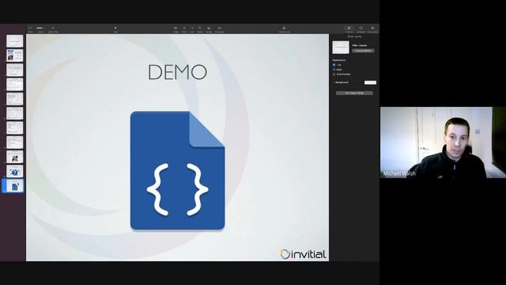Add a Comment from the toolbar
Screen dimensions: 506x285
point(220,29)
